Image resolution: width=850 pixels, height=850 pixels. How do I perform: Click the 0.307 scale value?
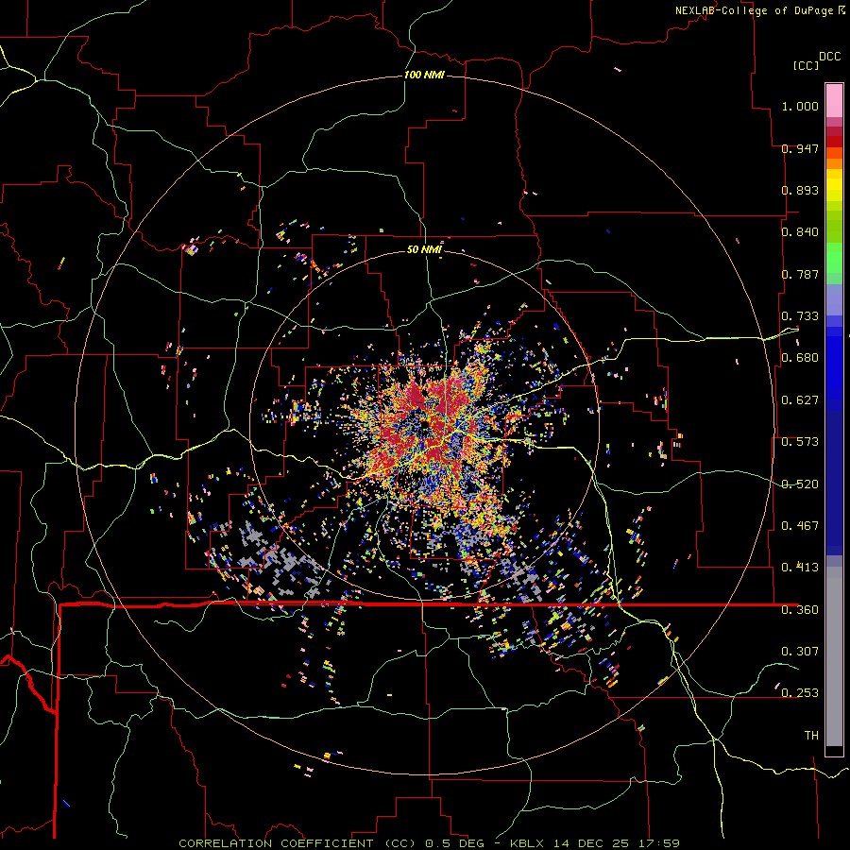click(800, 652)
